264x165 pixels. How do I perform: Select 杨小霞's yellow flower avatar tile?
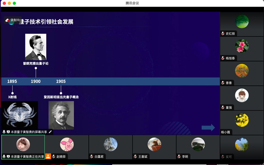click(242, 120)
